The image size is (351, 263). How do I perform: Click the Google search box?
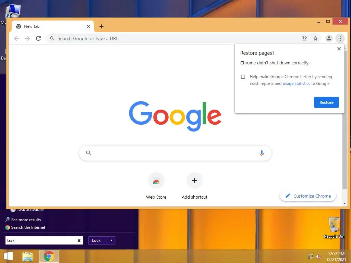coord(175,153)
